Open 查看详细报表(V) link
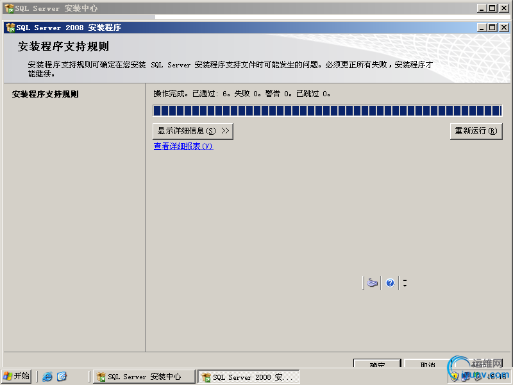Screen dimensions: 513x385 point(183,146)
